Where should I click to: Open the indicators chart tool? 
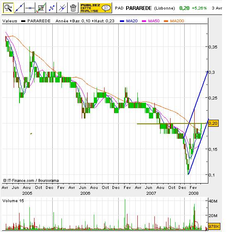(x=40, y=8)
